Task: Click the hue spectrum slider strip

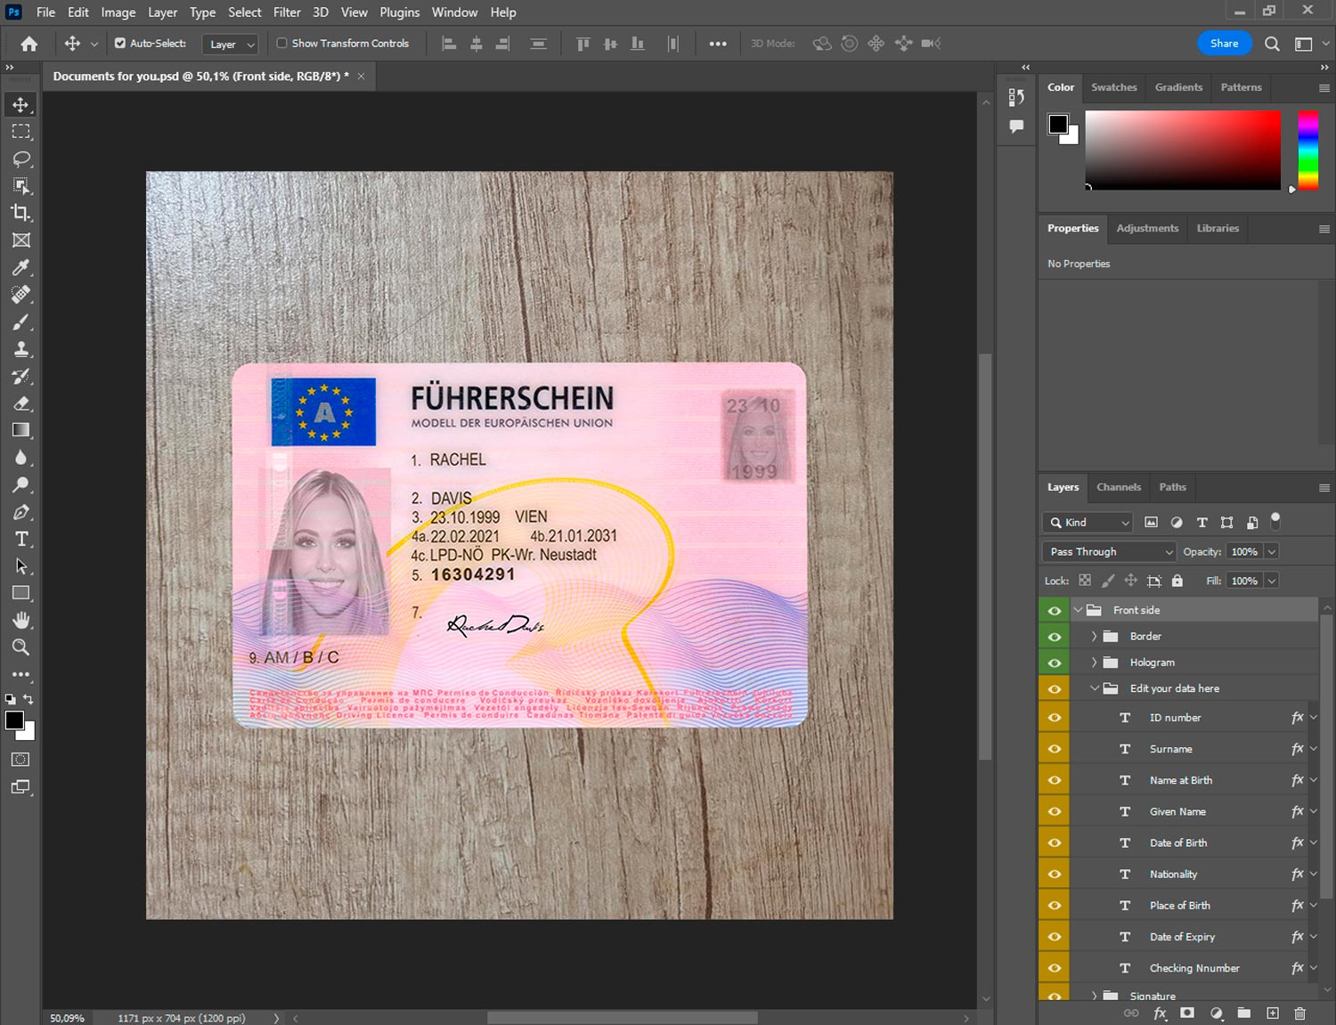Action: coord(1307,150)
